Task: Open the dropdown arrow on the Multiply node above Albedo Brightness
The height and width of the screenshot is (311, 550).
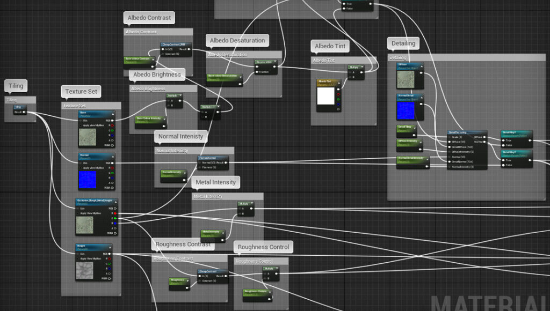Action: tap(180, 95)
